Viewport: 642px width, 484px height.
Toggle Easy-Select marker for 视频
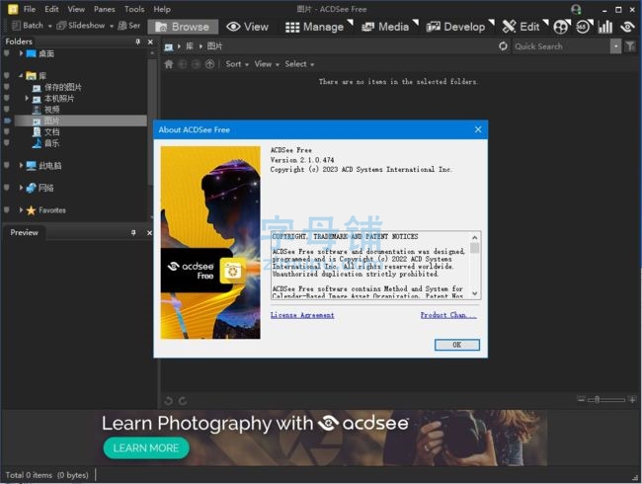(7, 110)
